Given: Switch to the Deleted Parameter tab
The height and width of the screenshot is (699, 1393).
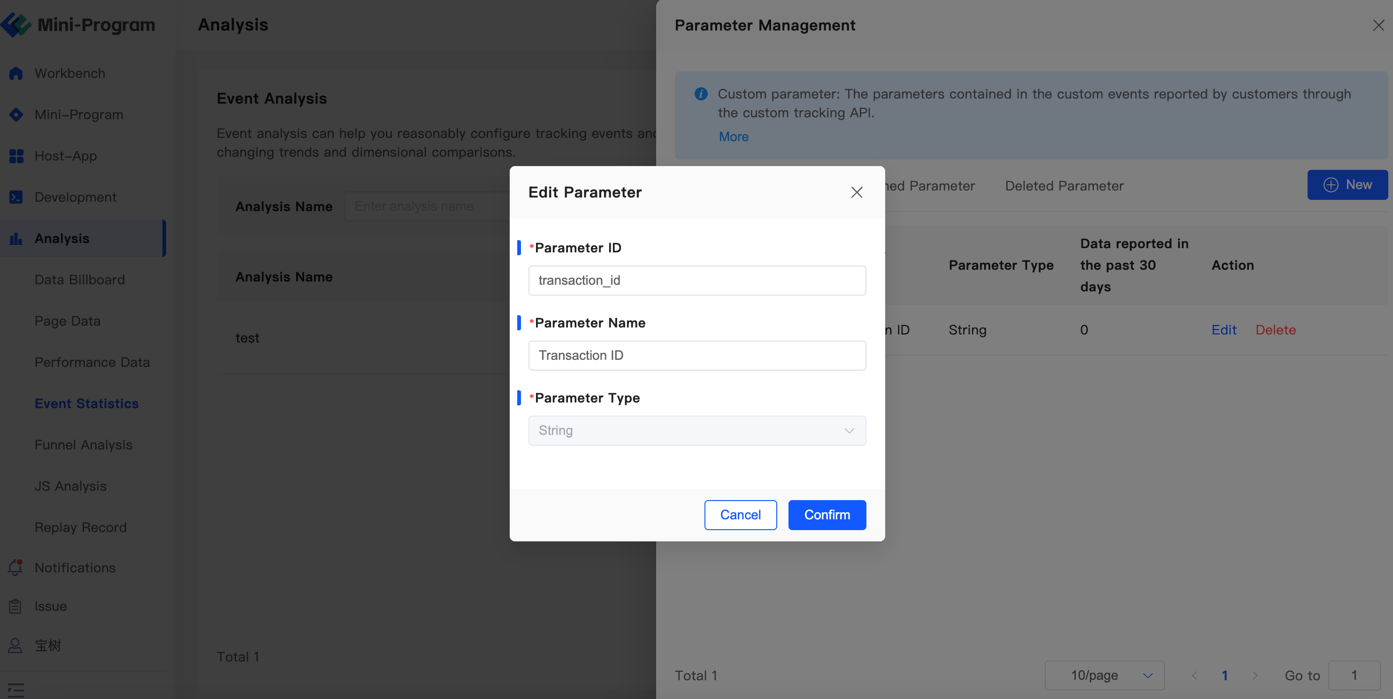Looking at the screenshot, I should click(x=1064, y=186).
